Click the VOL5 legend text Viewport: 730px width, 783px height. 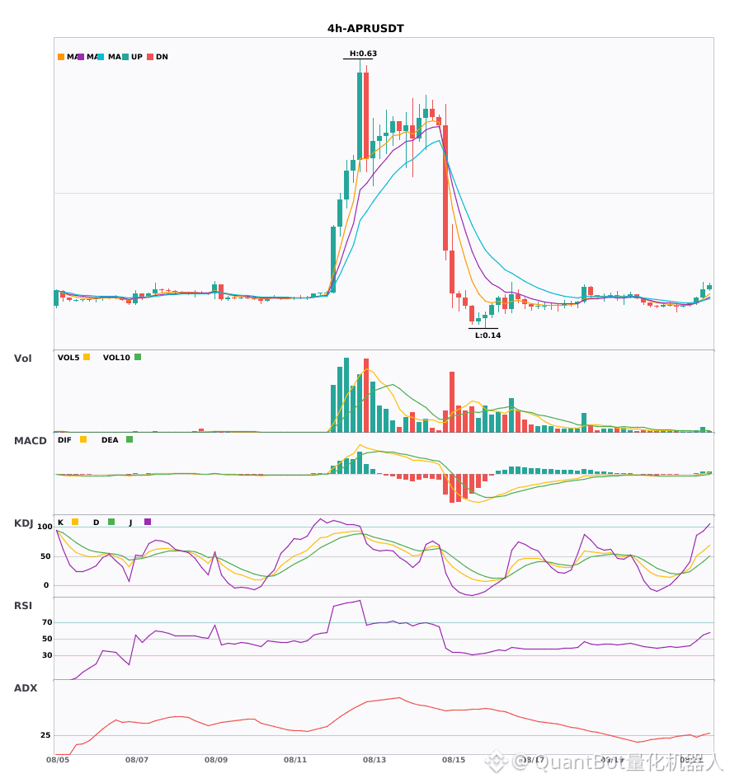(x=68, y=358)
